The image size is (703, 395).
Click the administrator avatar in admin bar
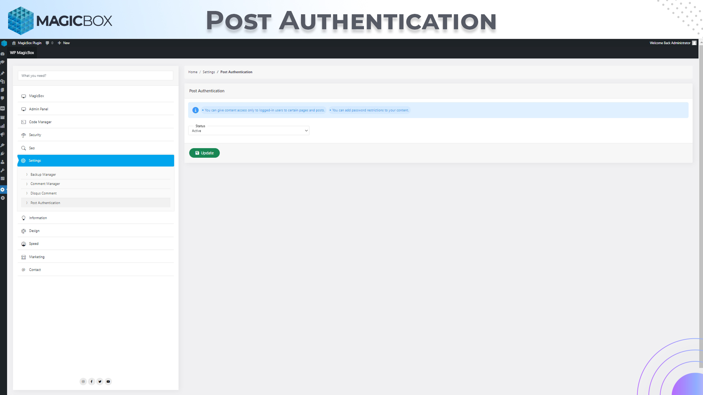[694, 43]
